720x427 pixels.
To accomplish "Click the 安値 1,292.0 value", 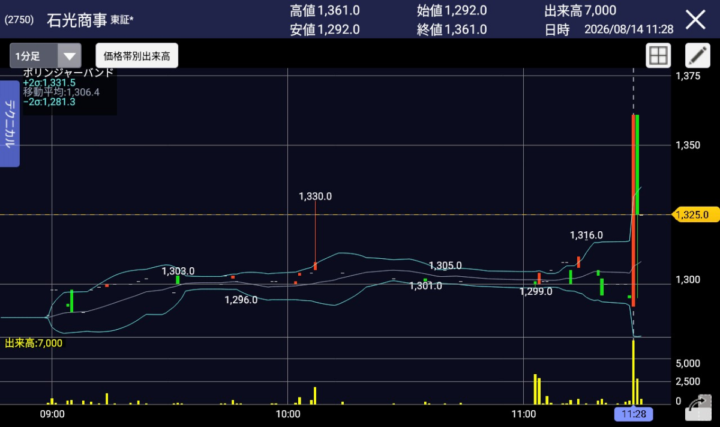I will click(325, 29).
